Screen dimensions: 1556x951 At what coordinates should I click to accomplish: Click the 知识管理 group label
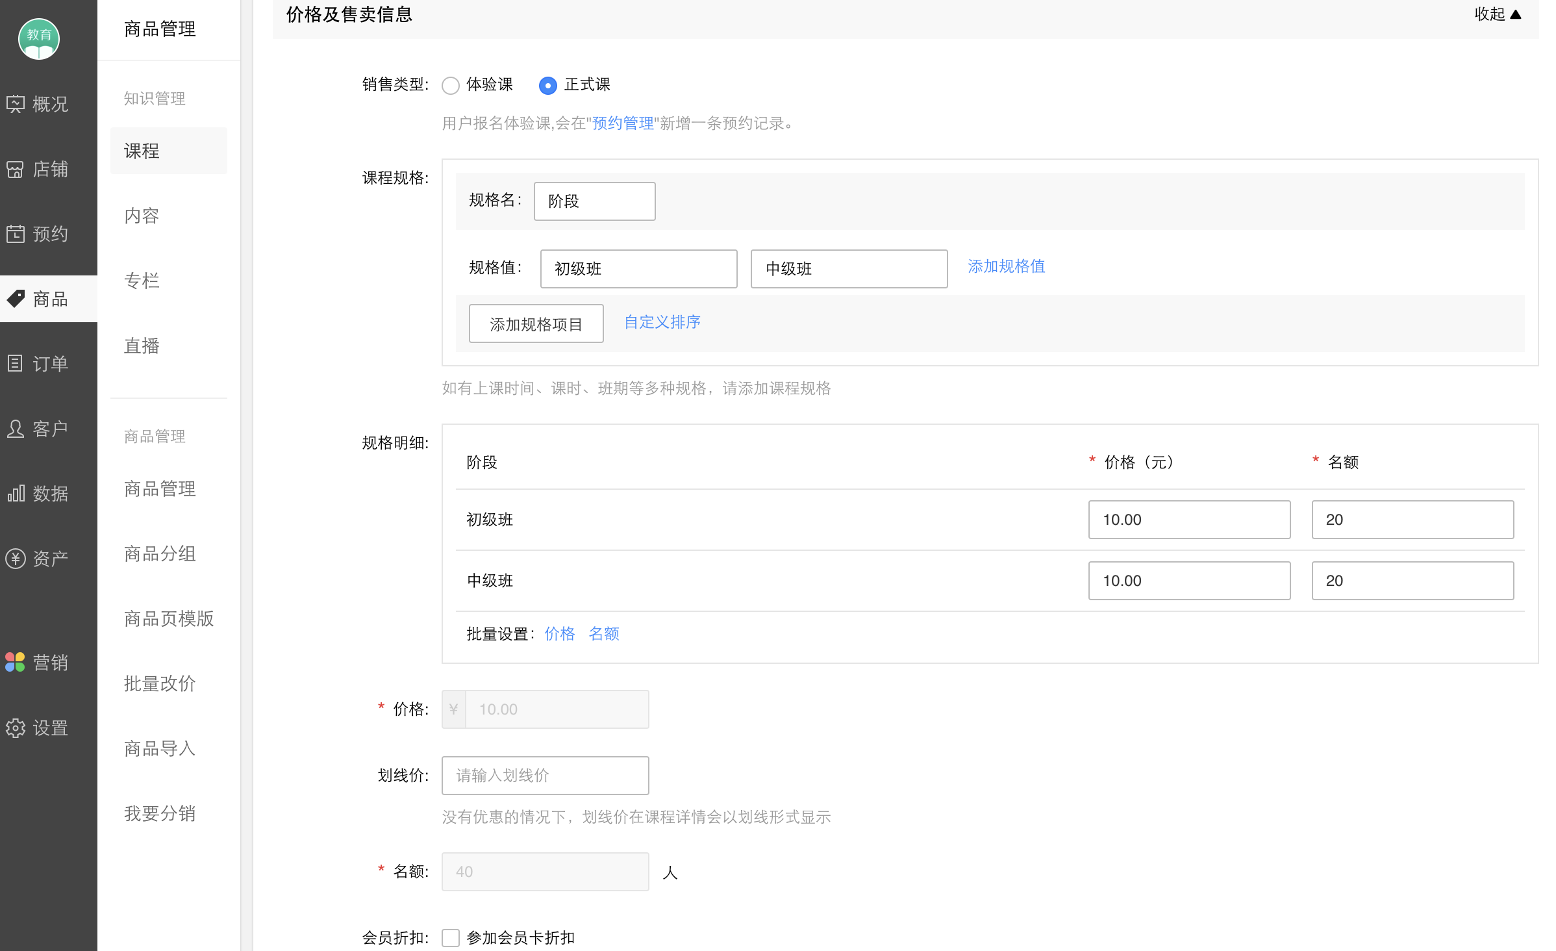(155, 99)
